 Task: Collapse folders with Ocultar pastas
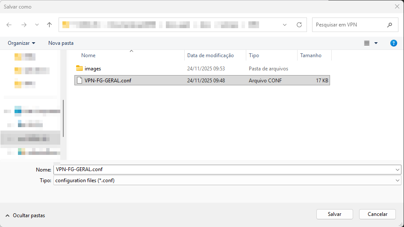[x=25, y=215]
